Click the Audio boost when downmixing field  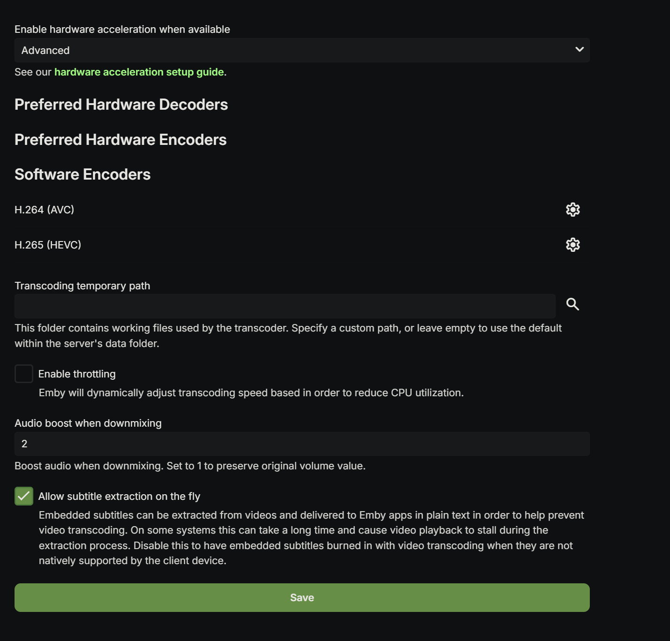(302, 444)
